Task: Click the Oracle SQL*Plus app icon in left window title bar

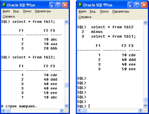Action: 4,5
